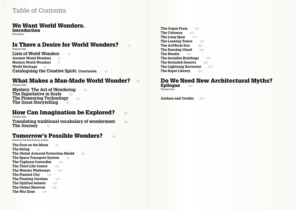Go to 'Tomorrow's Possible Wonders?' chapter
296x210 pixels.
57,136
